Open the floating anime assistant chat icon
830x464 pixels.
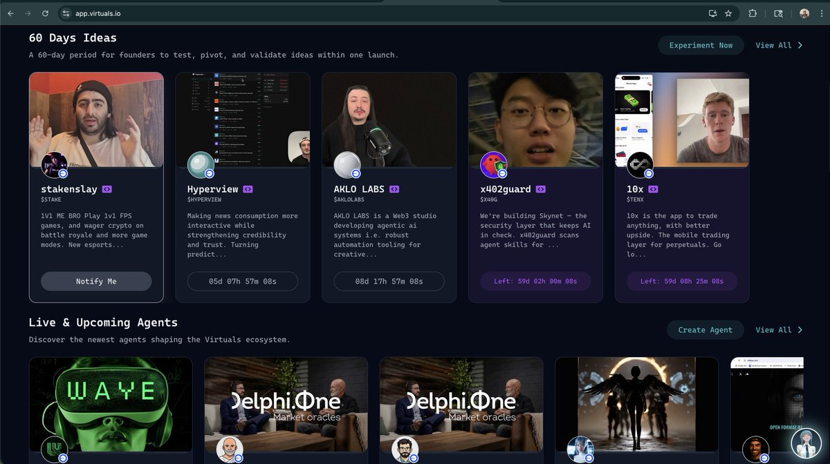806,443
